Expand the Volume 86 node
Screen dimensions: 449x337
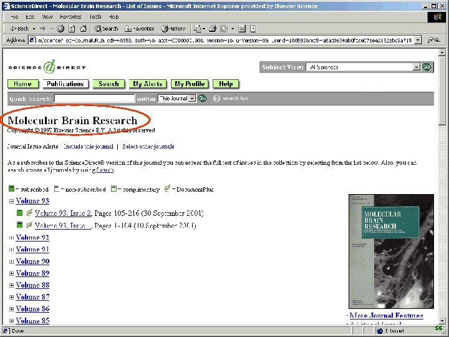pos(11,309)
